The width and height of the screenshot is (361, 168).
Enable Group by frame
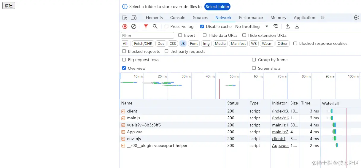(x=254, y=60)
